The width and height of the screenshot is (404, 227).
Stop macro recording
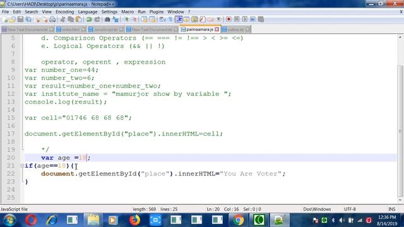pyautogui.click(x=237, y=20)
